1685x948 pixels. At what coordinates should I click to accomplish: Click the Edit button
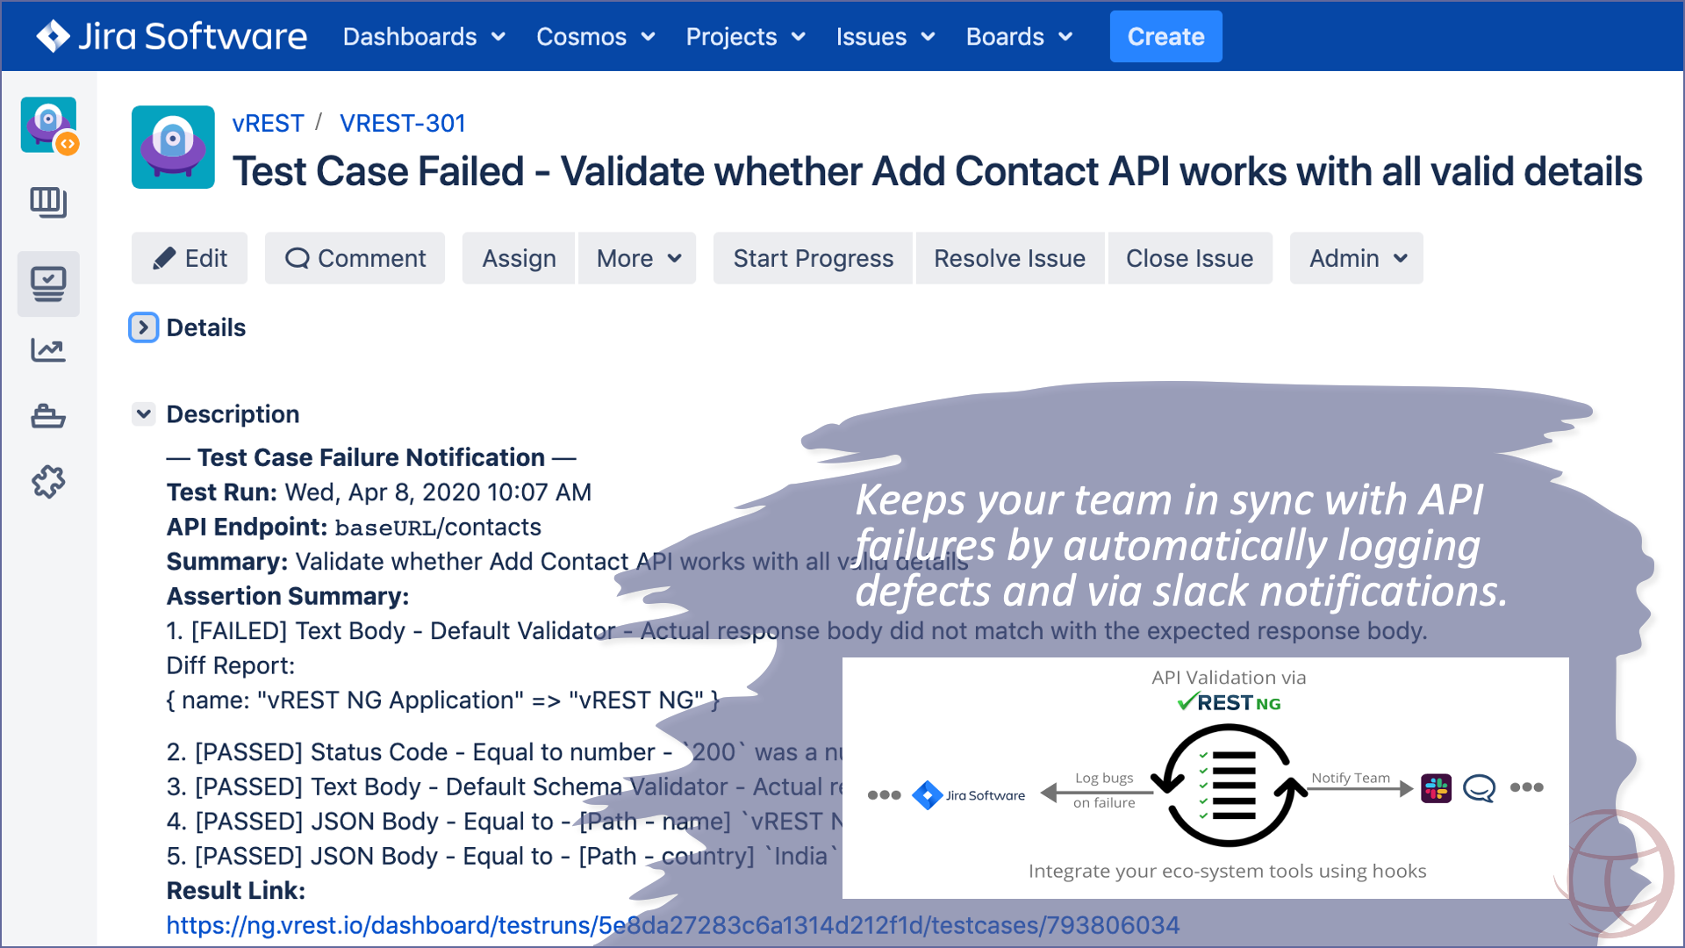click(190, 258)
